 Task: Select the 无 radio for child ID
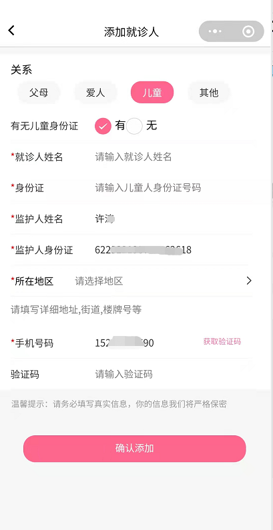[134, 127]
